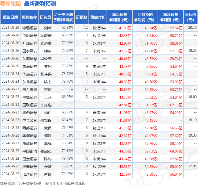
Task: Select the 中原证券 institution cell
Action: 30,36
